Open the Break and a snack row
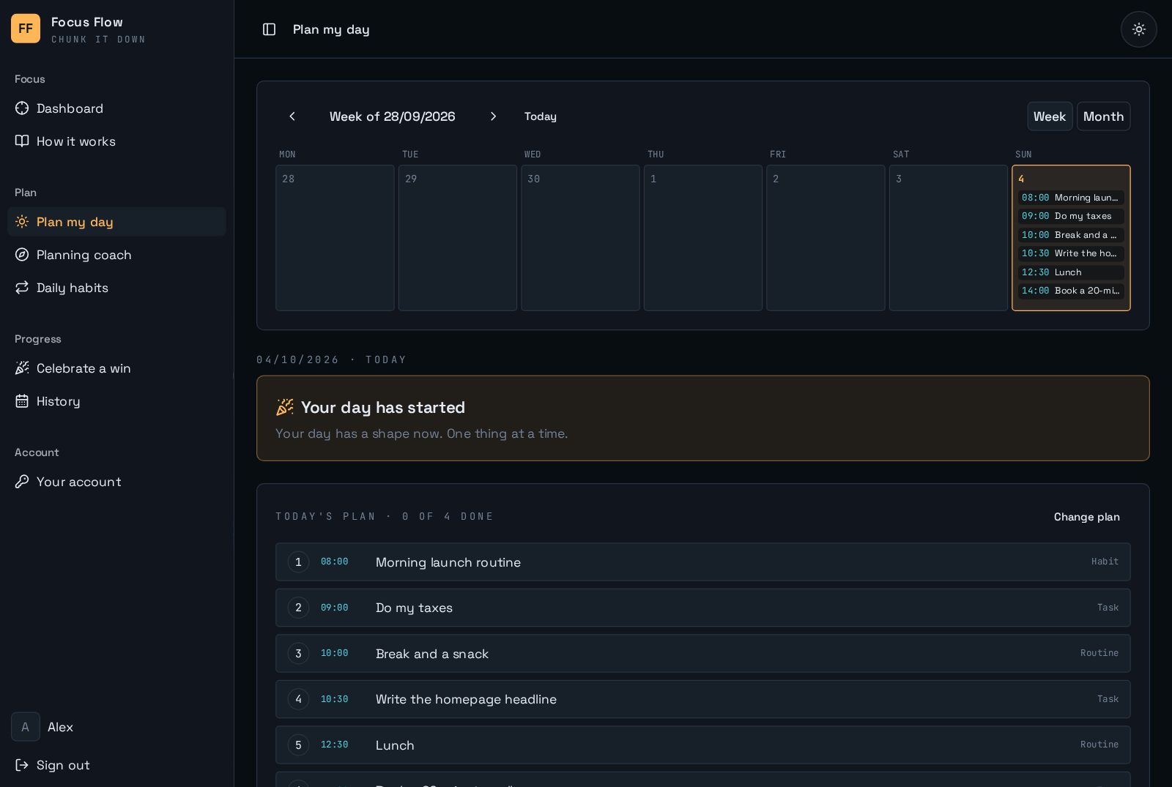This screenshot has width=1172, height=787. [x=703, y=654]
